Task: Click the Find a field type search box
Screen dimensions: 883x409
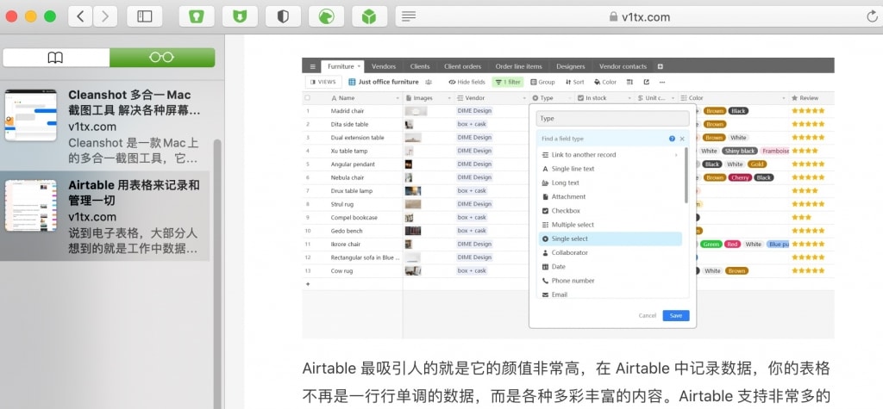Action: 603,139
